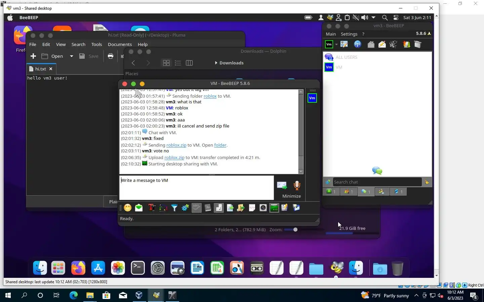
Task: Open the Documents menu in Pluma
Action: pos(120,44)
